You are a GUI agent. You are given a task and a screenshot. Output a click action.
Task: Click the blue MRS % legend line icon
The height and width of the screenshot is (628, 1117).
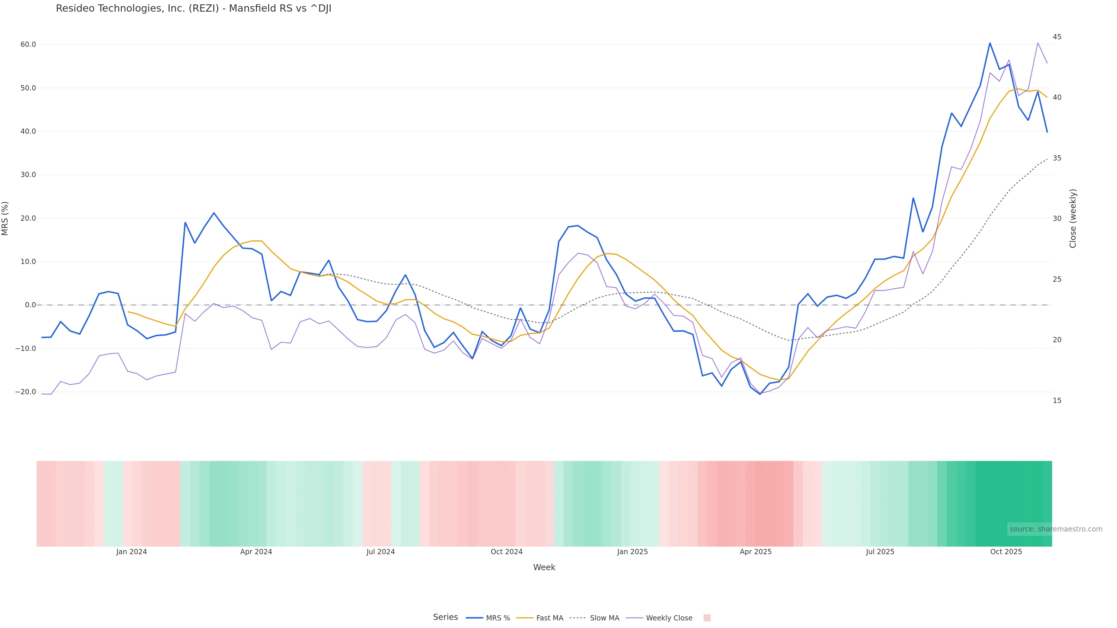pyautogui.click(x=474, y=618)
